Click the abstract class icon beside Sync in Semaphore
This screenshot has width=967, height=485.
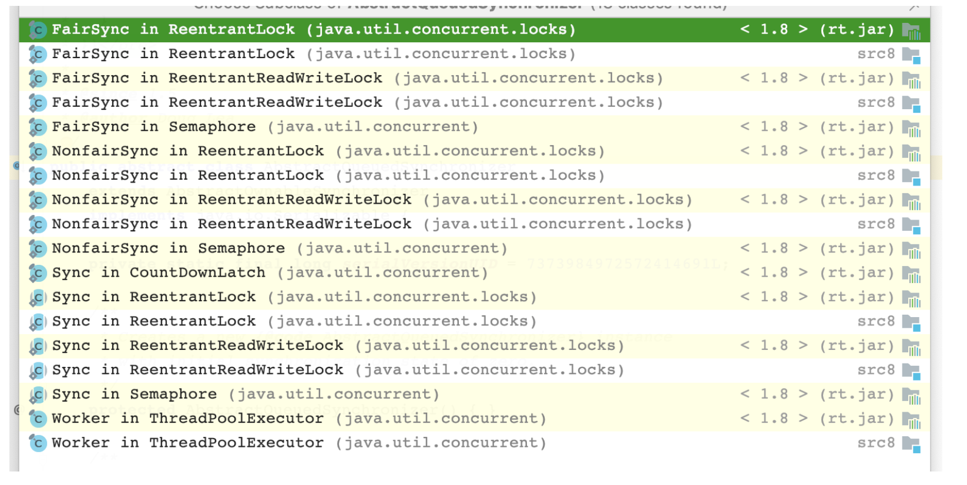pos(38,395)
